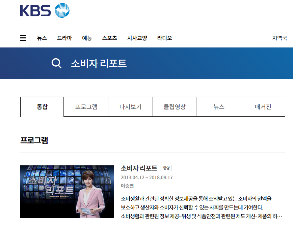Click the program description starting 소비생활과 관련된 정확한
Screen dimensions: 293x227
coord(202,207)
